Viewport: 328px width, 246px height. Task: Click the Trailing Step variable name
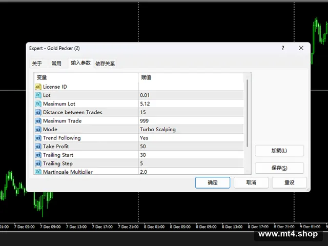click(58, 163)
